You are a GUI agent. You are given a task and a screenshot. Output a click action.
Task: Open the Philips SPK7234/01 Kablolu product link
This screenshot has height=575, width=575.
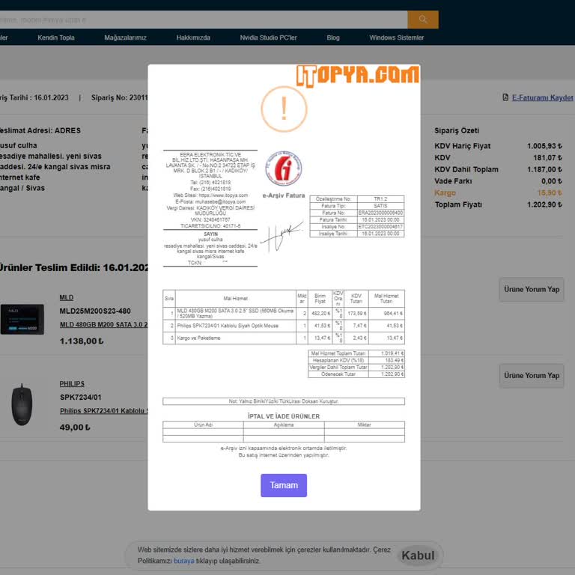tap(104, 411)
